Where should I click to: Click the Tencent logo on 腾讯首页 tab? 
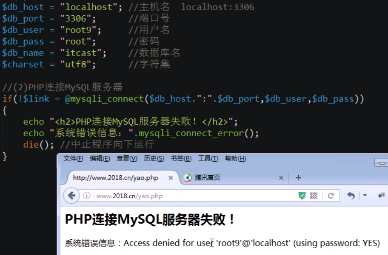pos(188,178)
